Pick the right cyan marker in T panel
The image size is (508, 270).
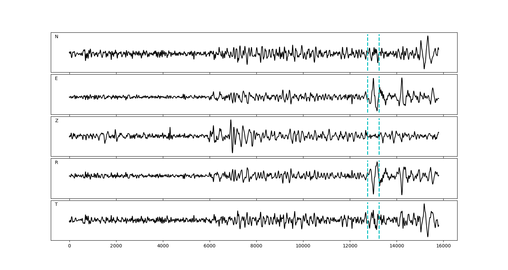[x=379, y=220]
